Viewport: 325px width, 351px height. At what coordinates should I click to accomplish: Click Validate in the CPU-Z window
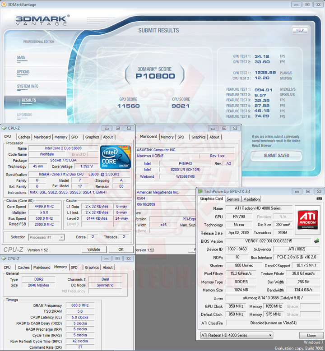point(93,249)
